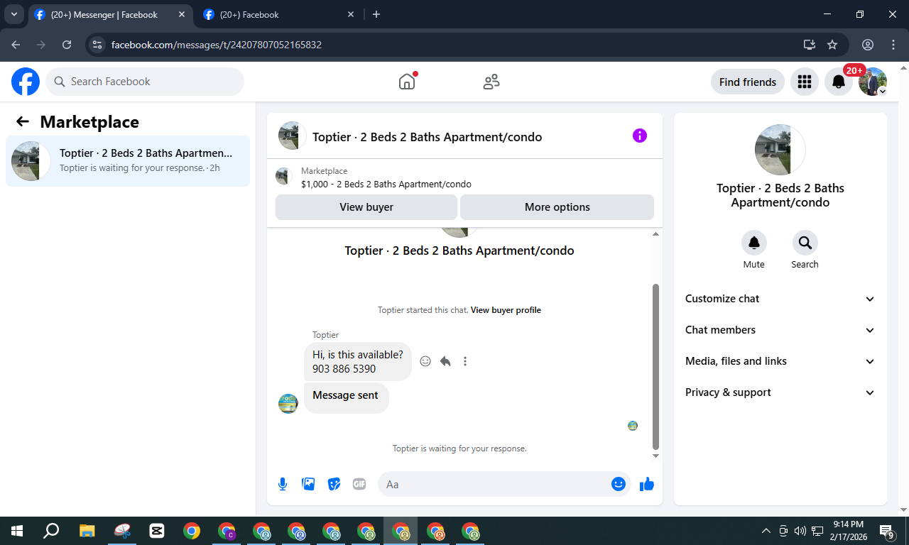Send a thumbs-up like
The width and height of the screenshot is (909, 545).
[647, 484]
